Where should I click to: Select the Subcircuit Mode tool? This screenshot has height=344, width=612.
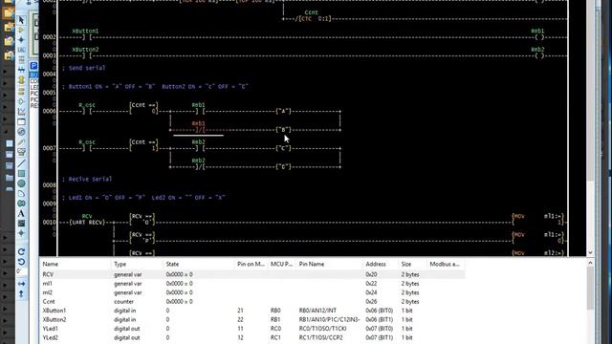click(x=21, y=80)
